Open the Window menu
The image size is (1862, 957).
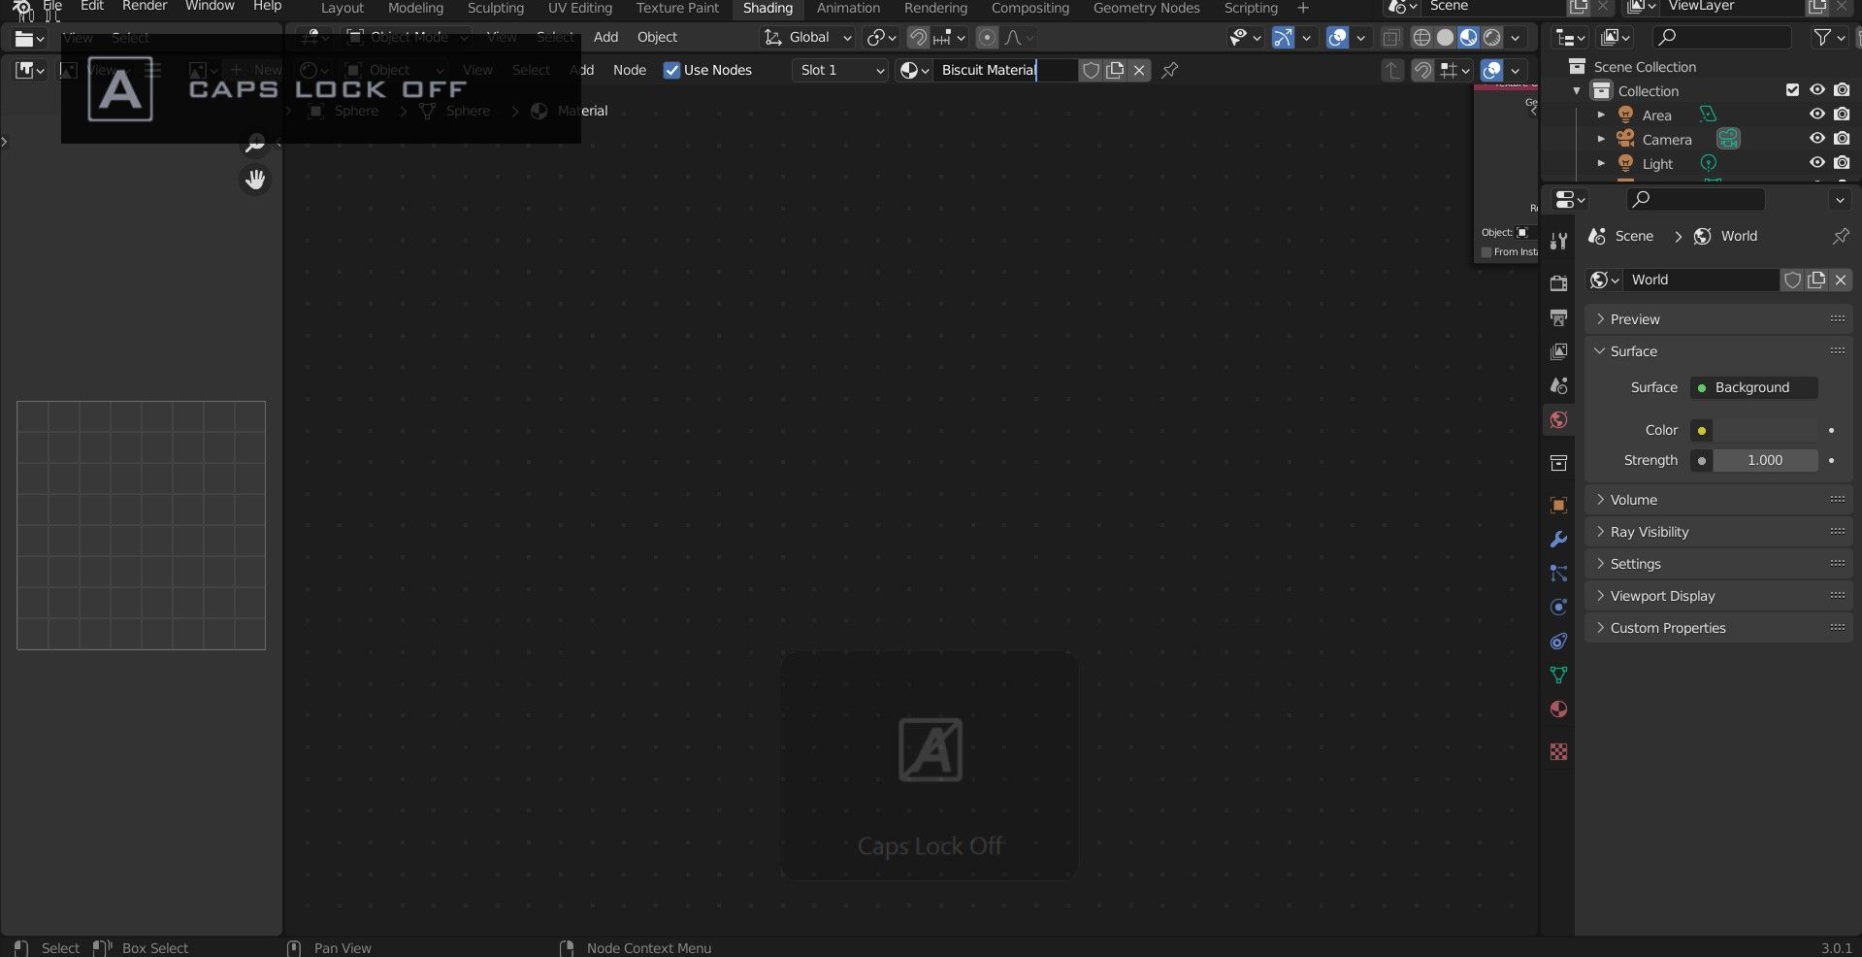click(x=210, y=7)
